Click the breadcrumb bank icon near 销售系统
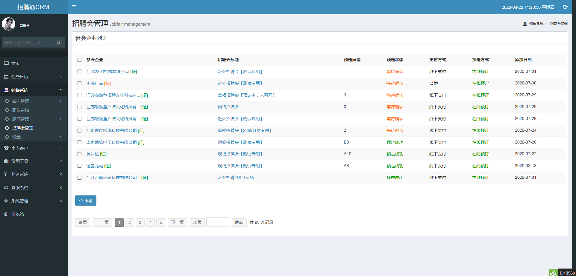The height and width of the screenshot is (276, 576). 525,24
